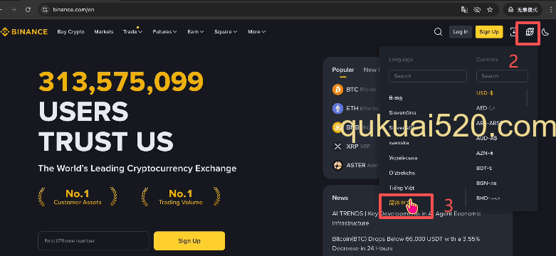Bookmark page with the star icon
Screen dimensions: 556x256
(490, 9)
